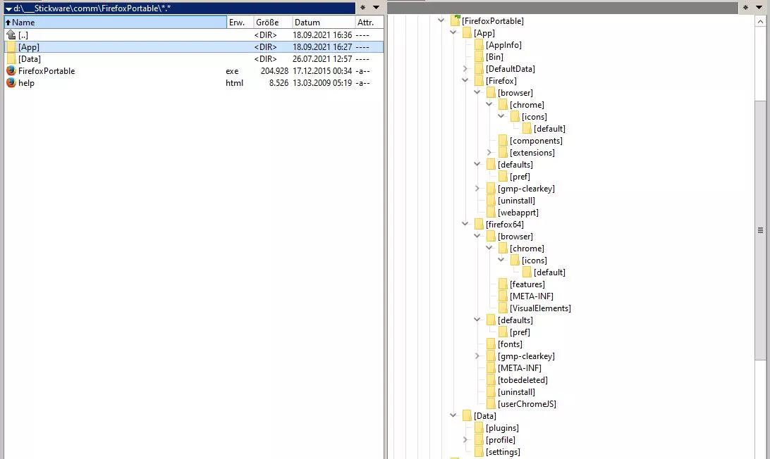
Task: Click the [extensions] folder icon
Action: click(503, 153)
